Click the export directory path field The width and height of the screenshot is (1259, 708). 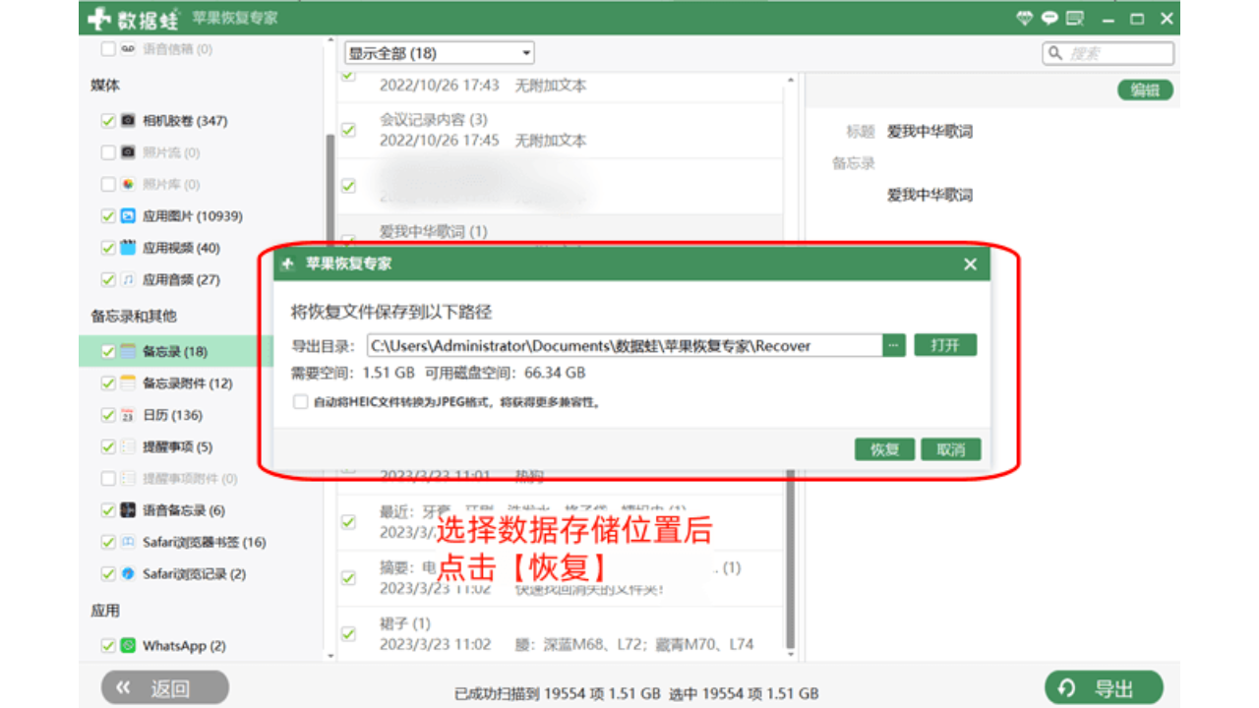[x=624, y=345]
